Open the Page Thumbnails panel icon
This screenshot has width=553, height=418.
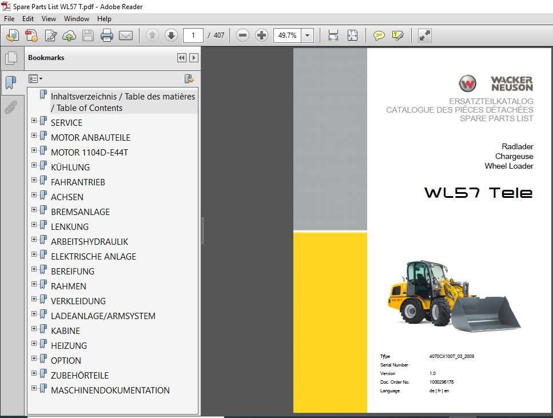[x=11, y=58]
